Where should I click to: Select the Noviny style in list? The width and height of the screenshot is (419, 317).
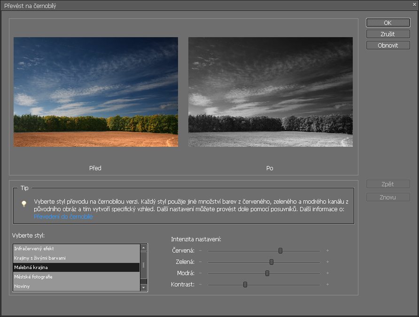[x=76, y=286]
